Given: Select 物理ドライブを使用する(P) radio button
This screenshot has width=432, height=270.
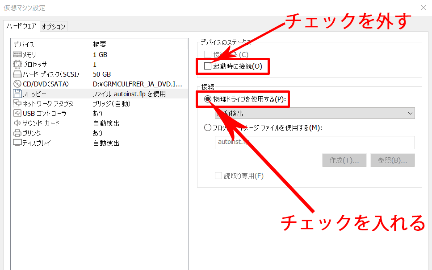Looking at the screenshot, I should coord(207,99).
